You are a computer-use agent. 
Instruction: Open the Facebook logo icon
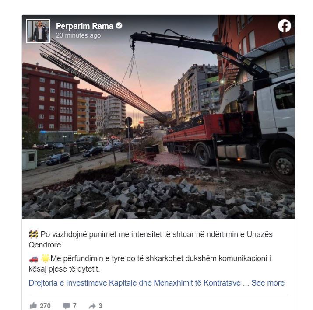pos(284,26)
